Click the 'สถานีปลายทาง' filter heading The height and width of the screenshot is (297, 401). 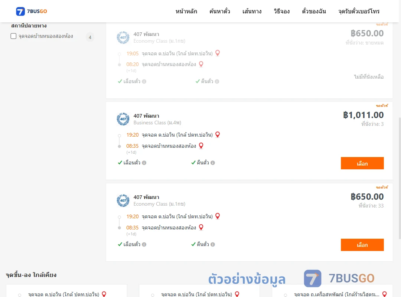pyautogui.click(x=29, y=26)
